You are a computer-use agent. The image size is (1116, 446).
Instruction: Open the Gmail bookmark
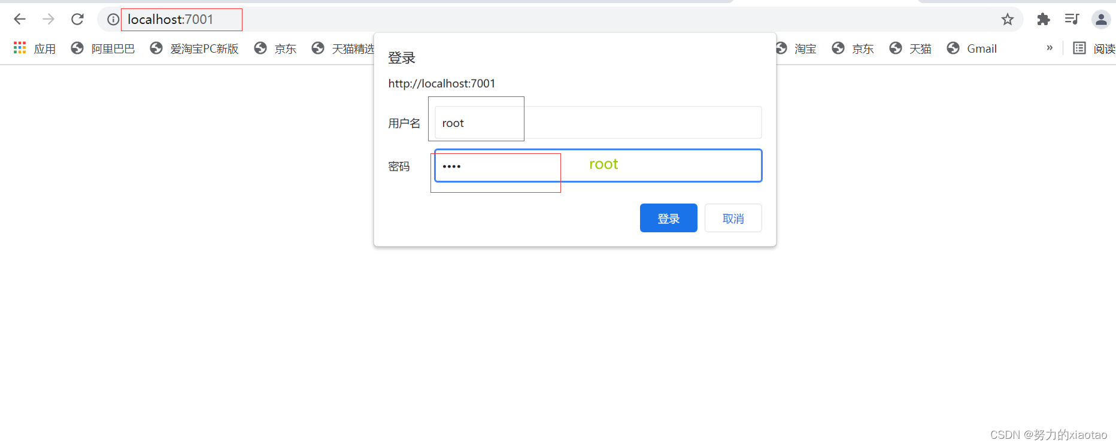click(x=972, y=48)
